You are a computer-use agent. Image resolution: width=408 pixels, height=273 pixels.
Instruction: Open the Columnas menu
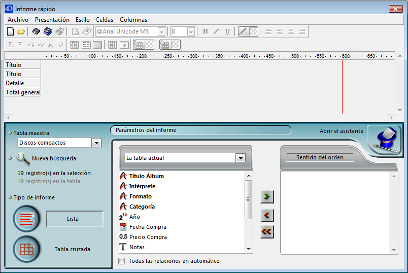[133, 20]
